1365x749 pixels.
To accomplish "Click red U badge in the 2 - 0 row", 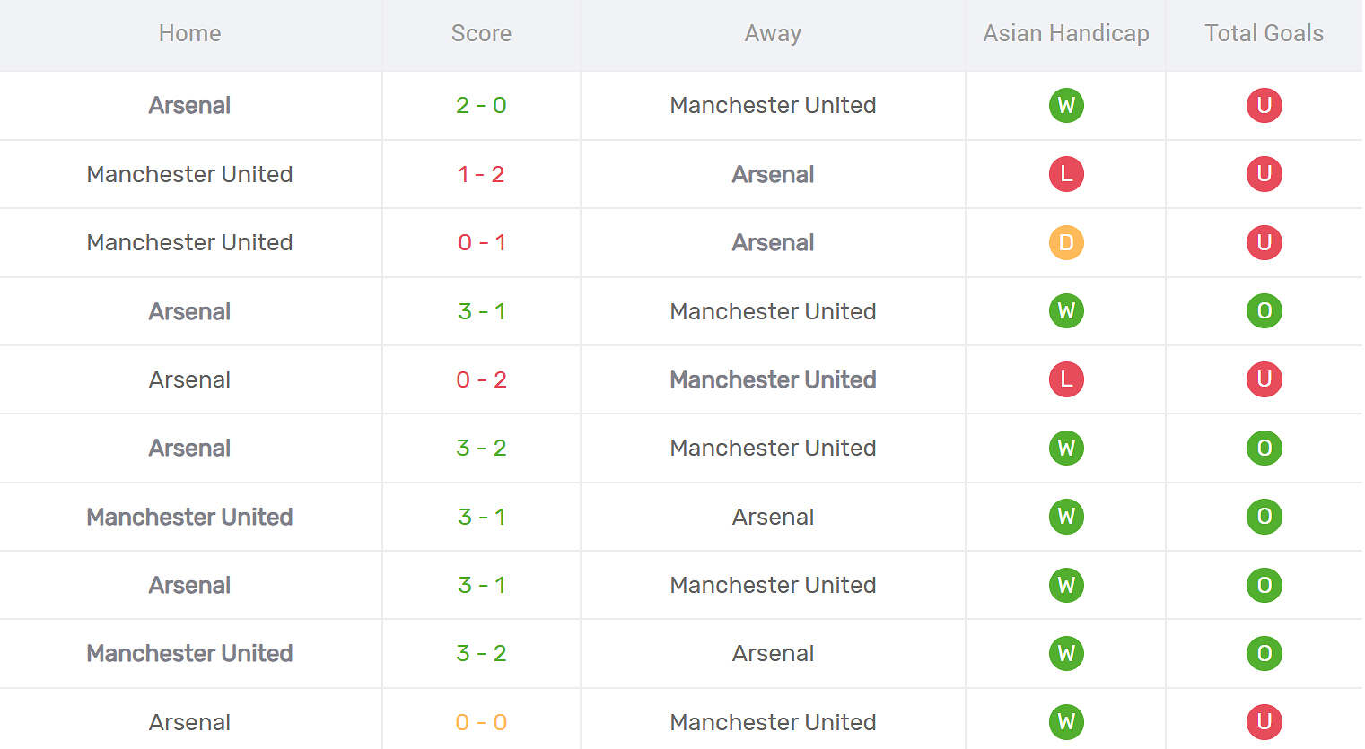I will (1264, 106).
